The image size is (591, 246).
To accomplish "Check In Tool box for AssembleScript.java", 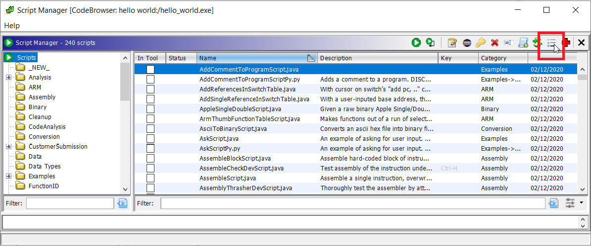I will pos(150,178).
